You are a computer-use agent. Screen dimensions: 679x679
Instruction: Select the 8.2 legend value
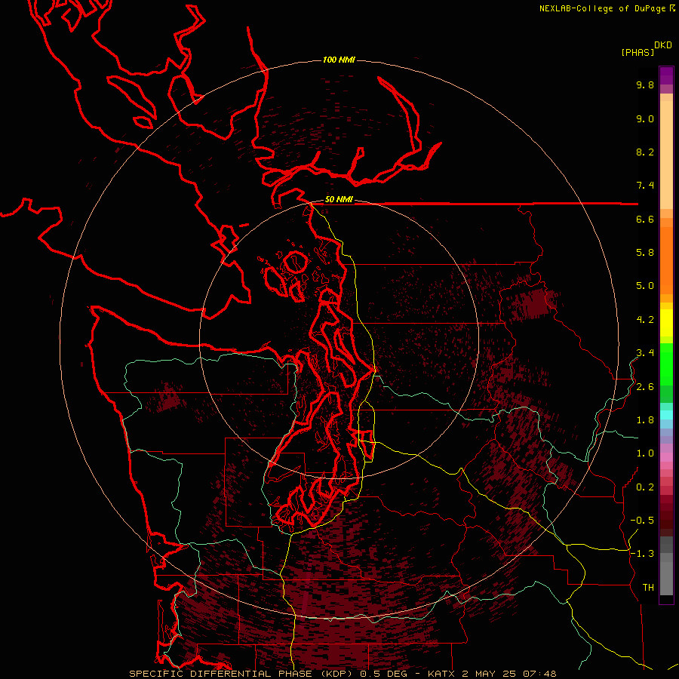pos(645,152)
